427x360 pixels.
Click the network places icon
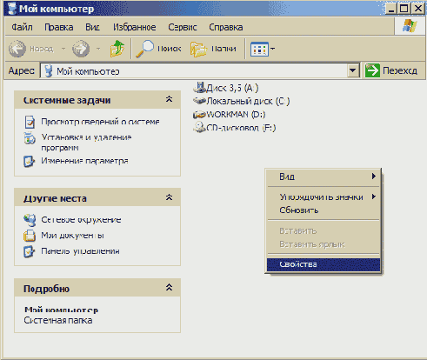(30, 220)
